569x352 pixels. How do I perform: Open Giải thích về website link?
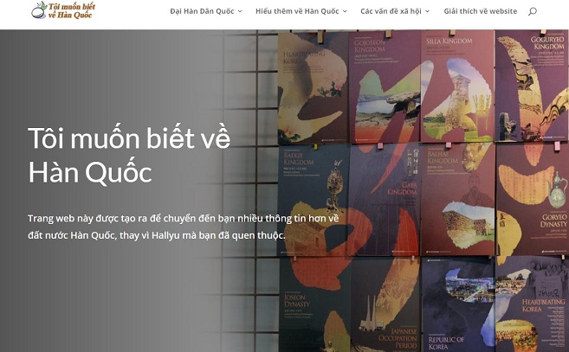[481, 11]
